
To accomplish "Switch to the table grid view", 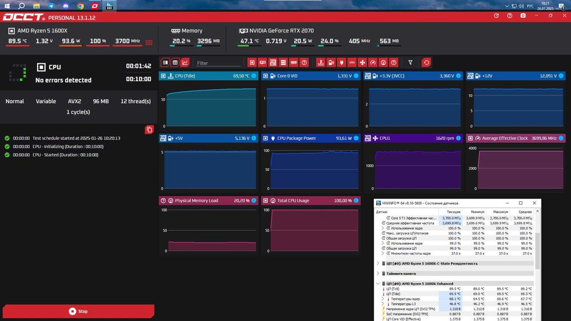I will pyautogui.click(x=175, y=63).
